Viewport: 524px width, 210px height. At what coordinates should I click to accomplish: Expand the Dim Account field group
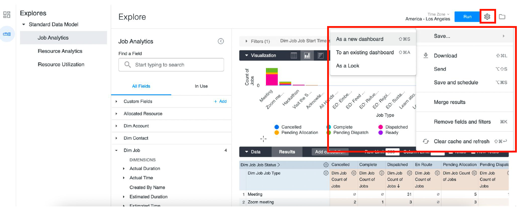[116, 126]
